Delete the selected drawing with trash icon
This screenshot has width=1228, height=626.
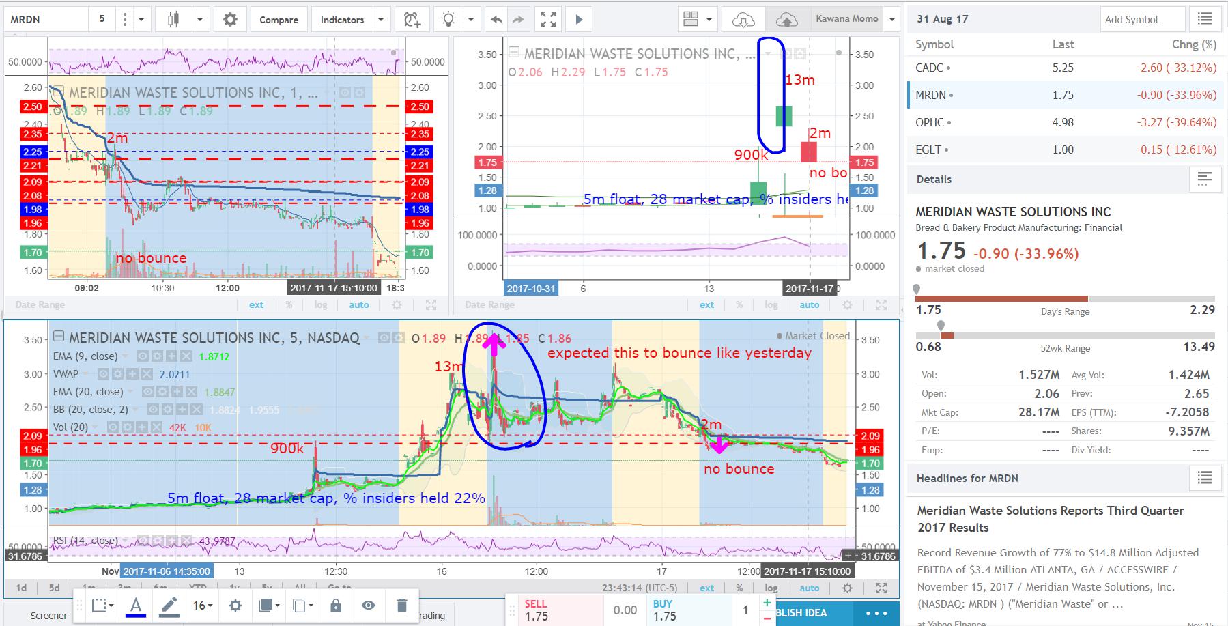(401, 606)
